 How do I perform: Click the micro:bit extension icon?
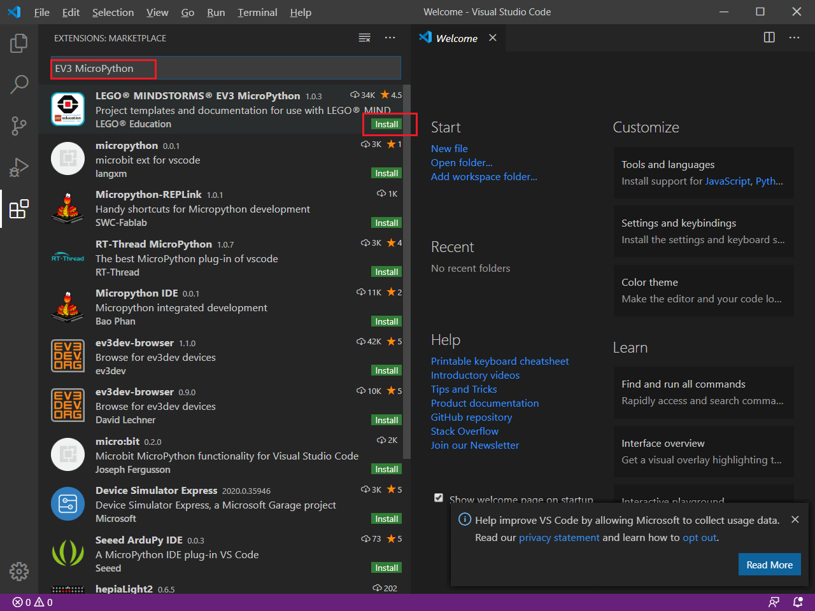[67, 455]
